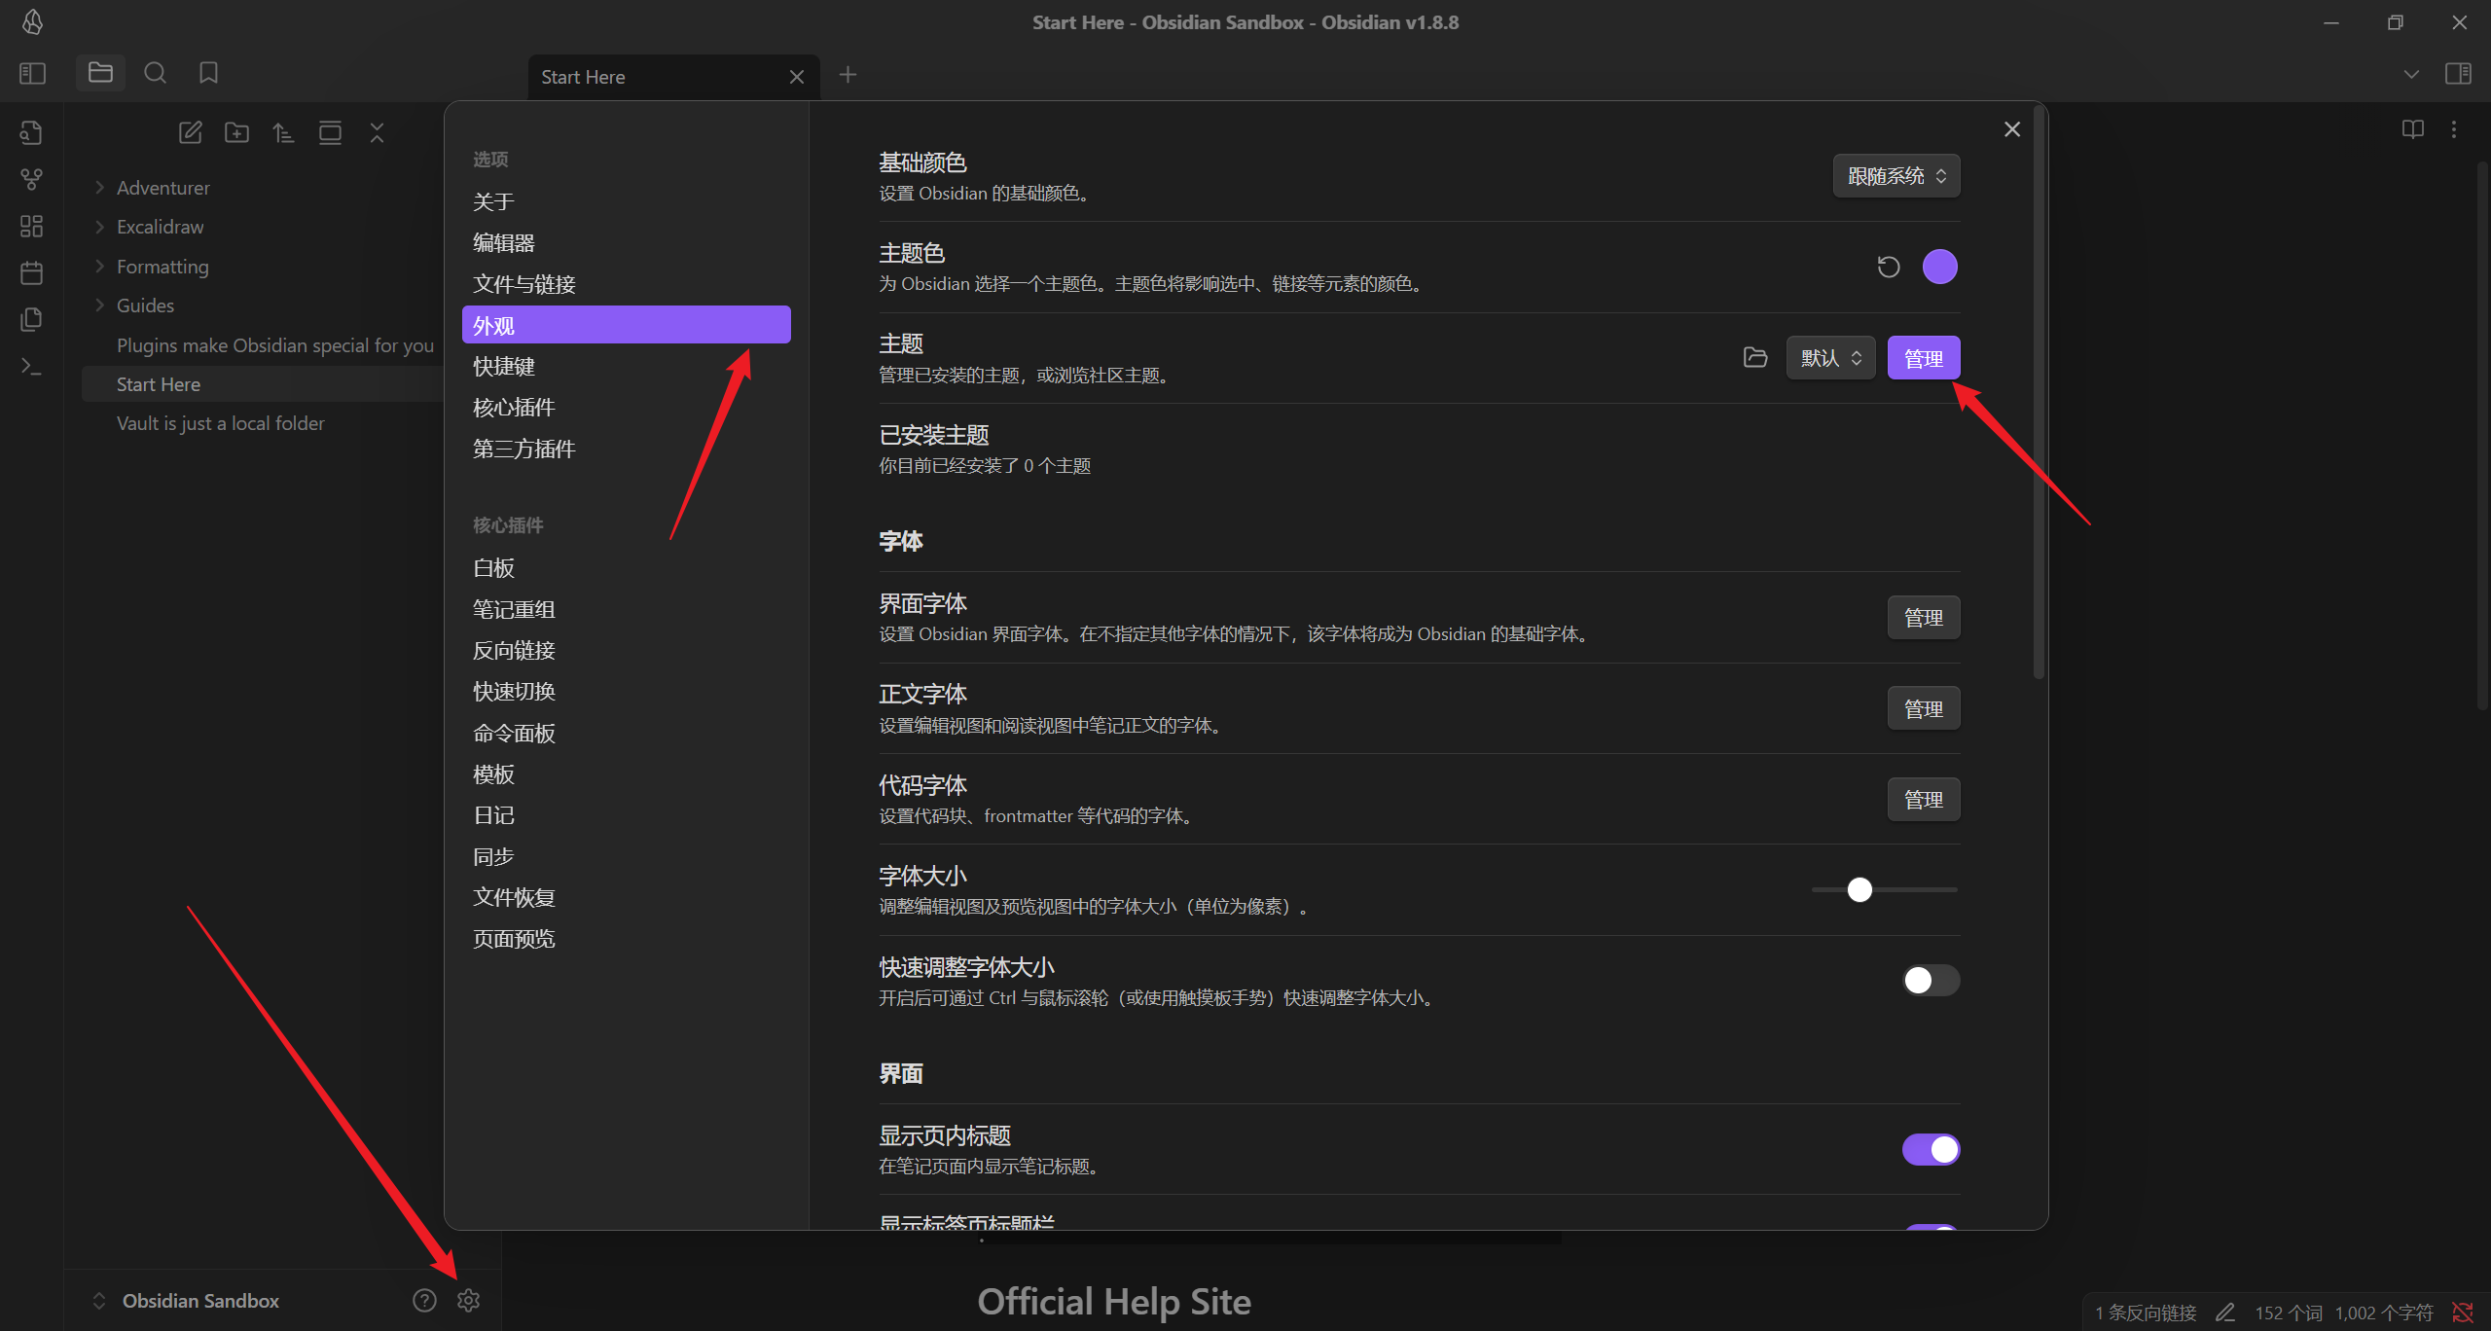2491x1331 pixels.
Task: Open the 第三方插件 settings section
Action: pyautogui.click(x=626, y=449)
